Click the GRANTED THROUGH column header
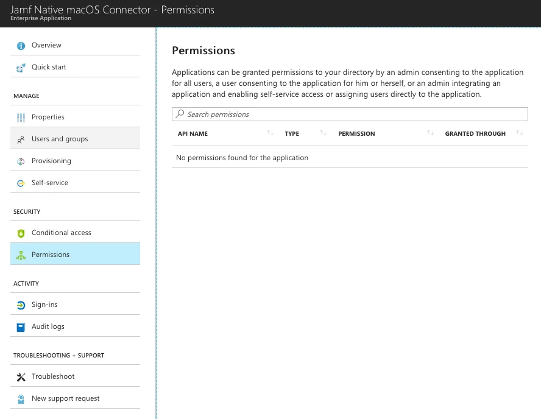The image size is (541, 419). click(475, 134)
